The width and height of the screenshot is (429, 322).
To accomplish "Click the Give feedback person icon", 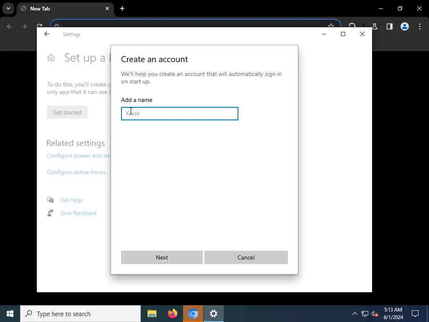I will [50, 213].
